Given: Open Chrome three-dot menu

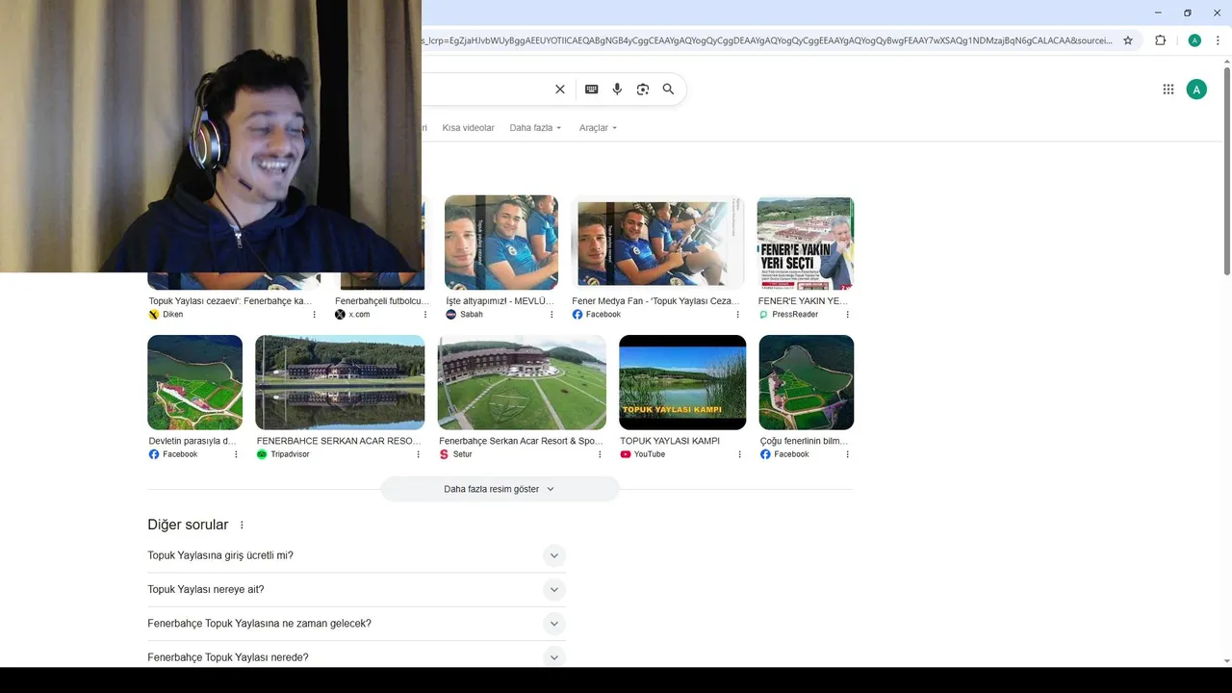Looking at the screenshot, I should (x=1219, y=40).
